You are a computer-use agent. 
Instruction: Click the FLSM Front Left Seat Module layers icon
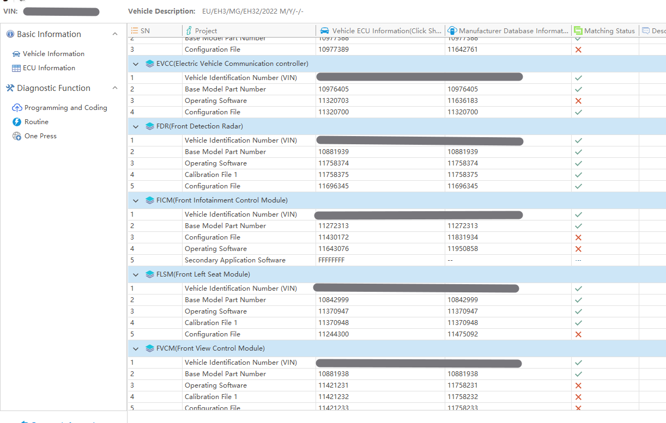pyautogui.click(x=150, y=274)
